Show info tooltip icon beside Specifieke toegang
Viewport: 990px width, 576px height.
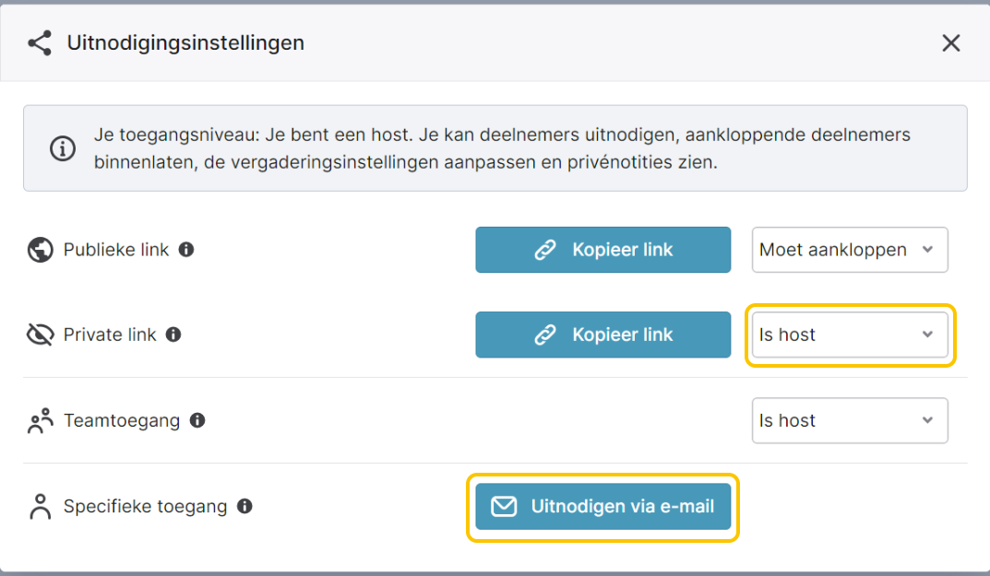[x=245, y=506]
